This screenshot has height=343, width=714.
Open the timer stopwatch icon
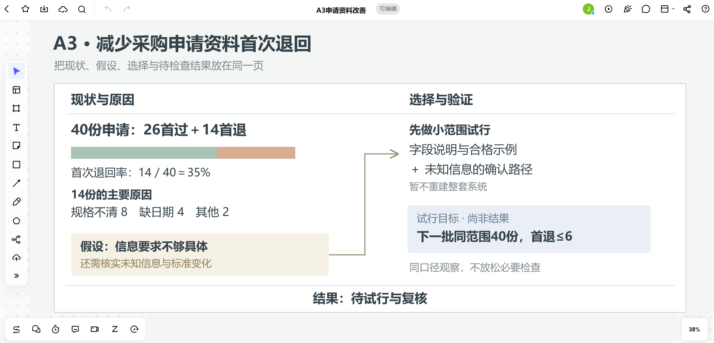coord(56,329)
